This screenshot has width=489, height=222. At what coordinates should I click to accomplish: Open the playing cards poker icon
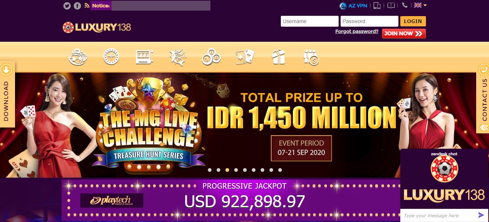click(x=244, y=57)
